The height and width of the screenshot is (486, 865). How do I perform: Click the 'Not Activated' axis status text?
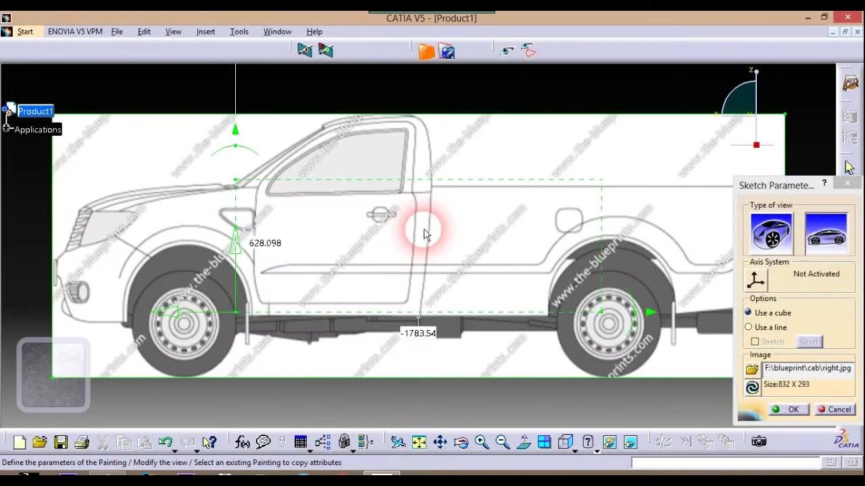pos(816,274)
